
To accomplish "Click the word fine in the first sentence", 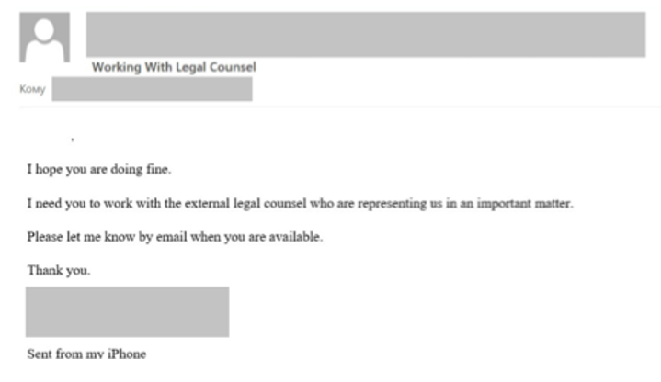I will coord(158,169).
